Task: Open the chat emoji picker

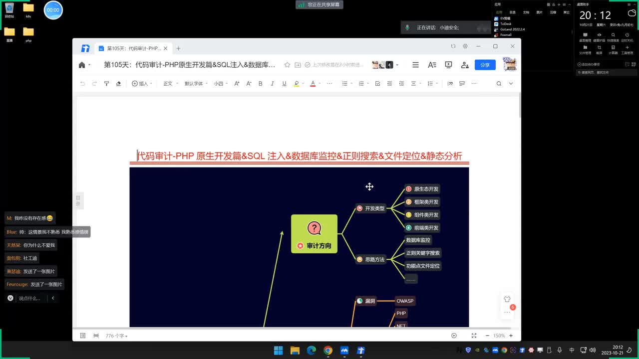Action: point(10,298)
